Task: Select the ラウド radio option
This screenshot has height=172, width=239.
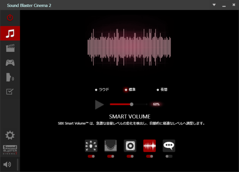Action: pyautogui.click(x=102, y=90)
